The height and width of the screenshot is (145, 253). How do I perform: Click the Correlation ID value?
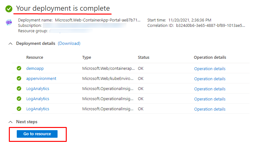coord(210,26)
